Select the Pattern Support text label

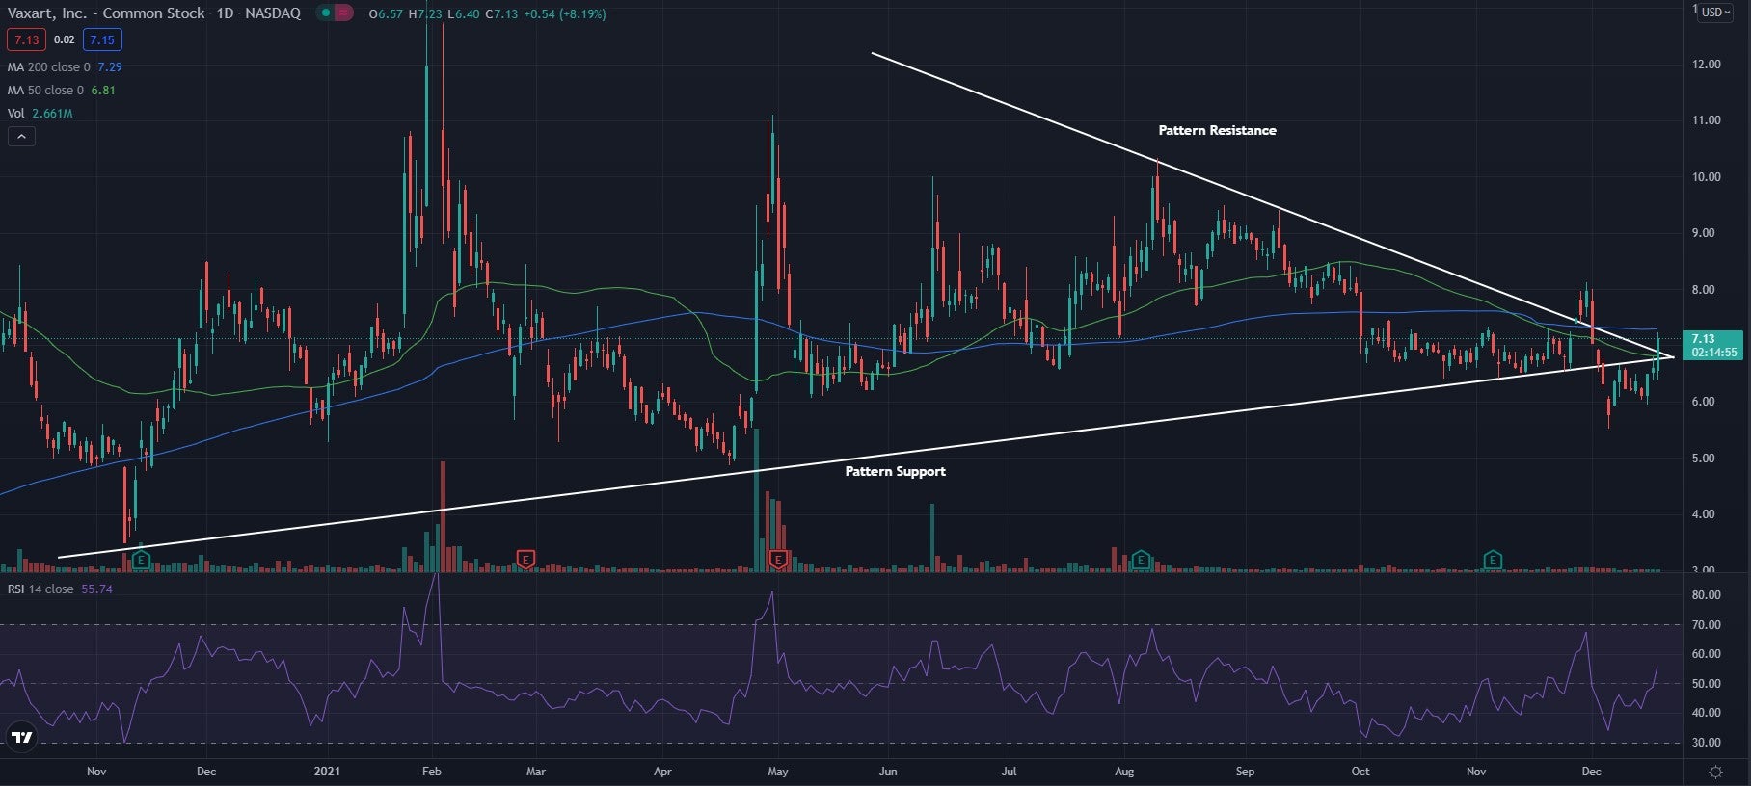[895, 471]
